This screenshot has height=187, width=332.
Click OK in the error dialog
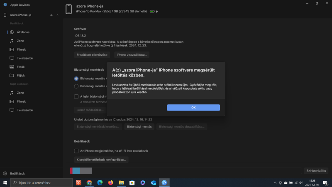point(193,108)
